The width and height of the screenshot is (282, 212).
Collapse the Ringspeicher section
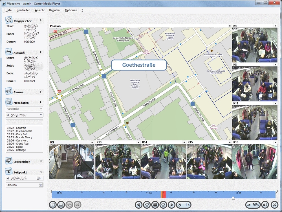(x=41, y=21)
